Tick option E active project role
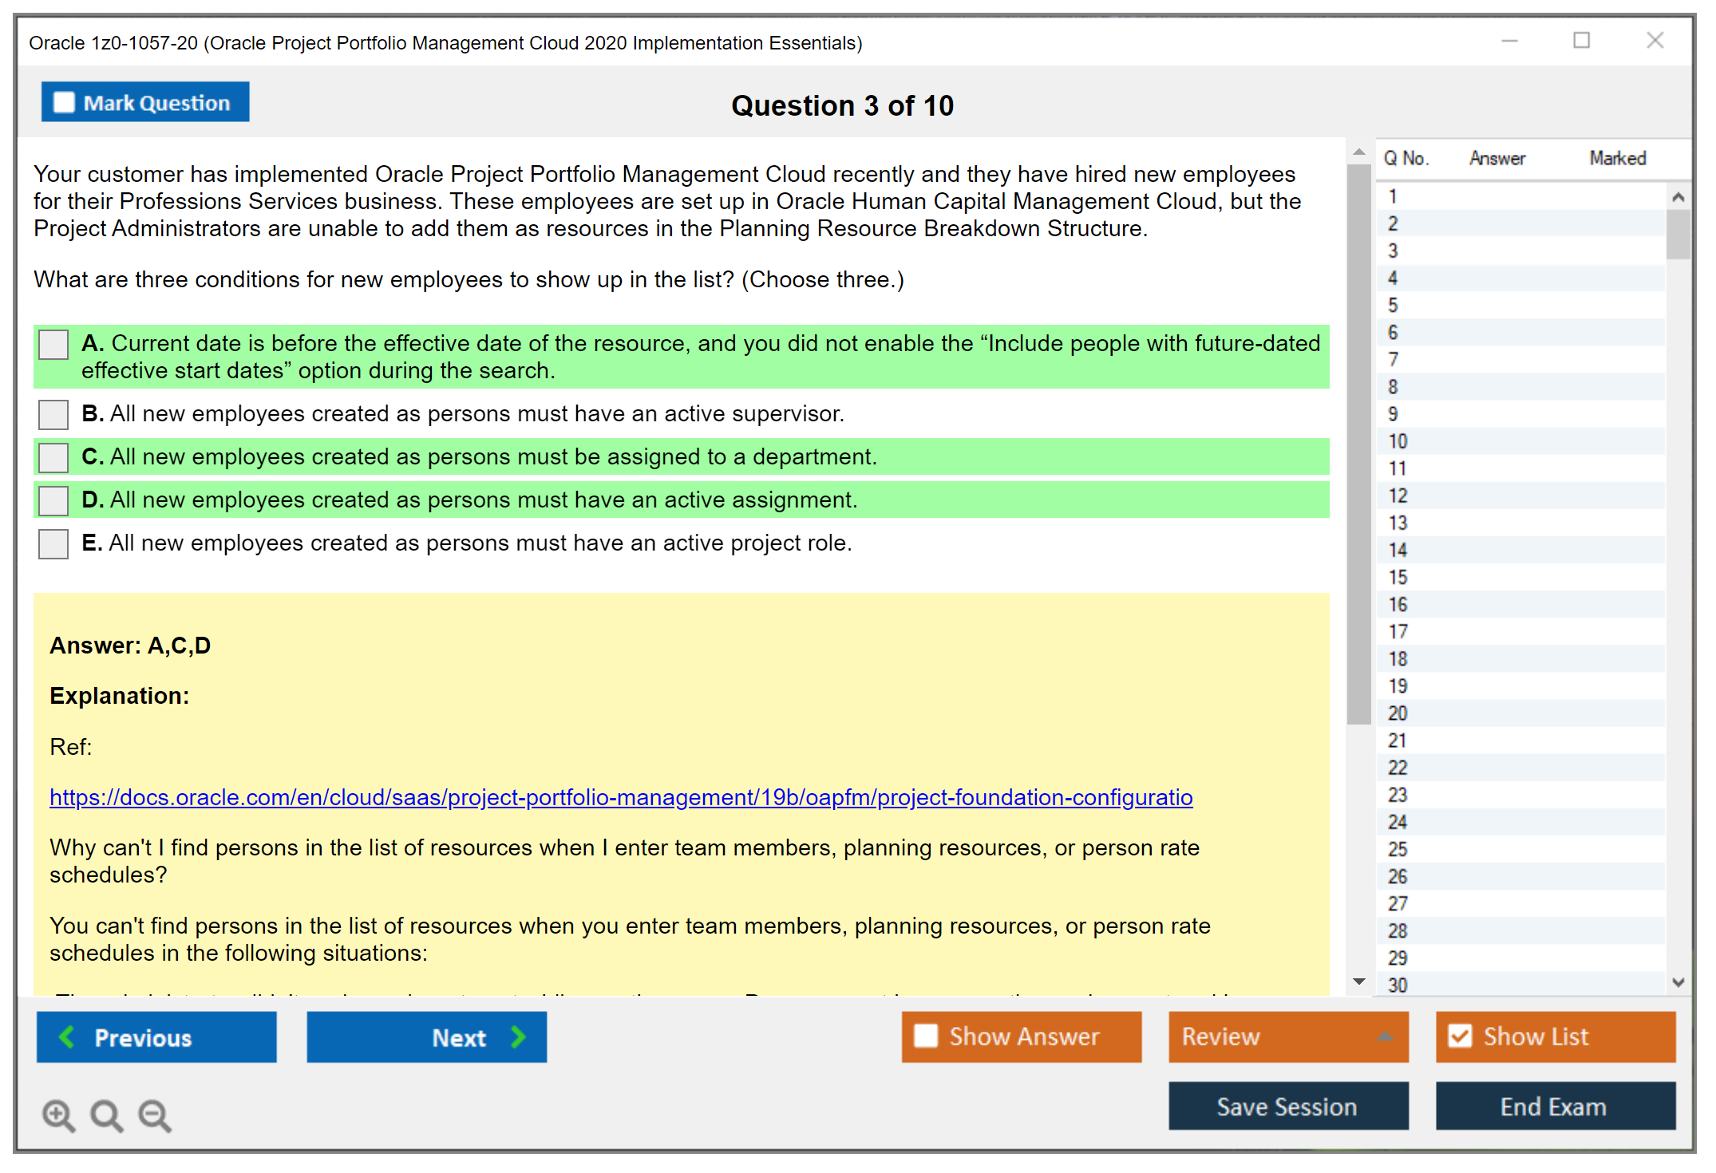1716x1173 pixels. (53, 543)
